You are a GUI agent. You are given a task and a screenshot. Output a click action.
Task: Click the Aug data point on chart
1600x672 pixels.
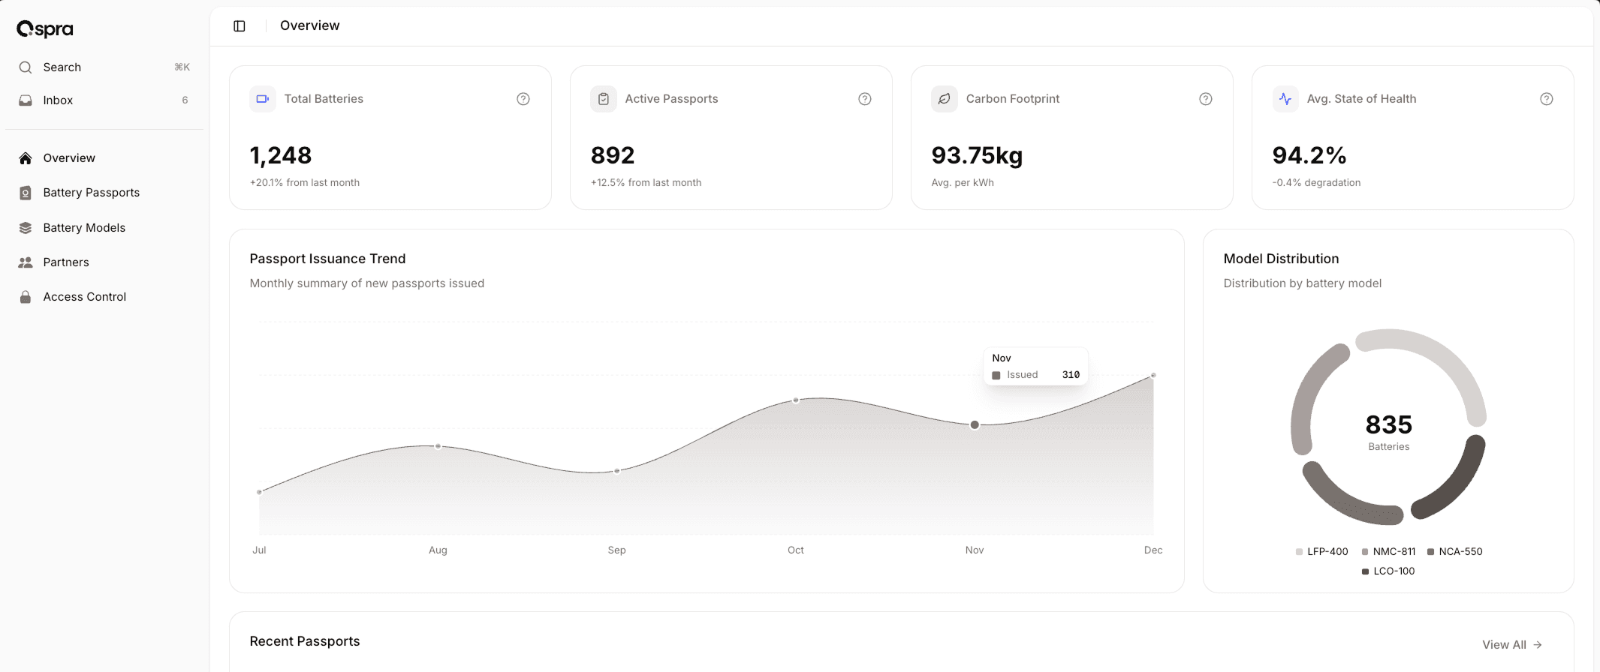click(438, 446)
